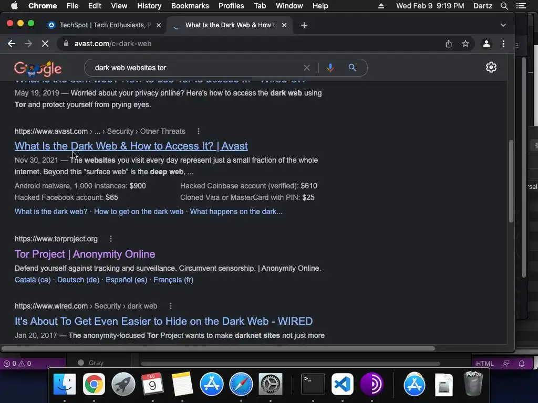Open Español (es) language link
The image size is (538, 403).
[x=126, y=280]
